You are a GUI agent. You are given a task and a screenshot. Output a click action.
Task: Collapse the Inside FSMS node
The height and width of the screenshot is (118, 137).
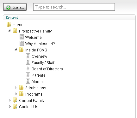pos(16,50)
